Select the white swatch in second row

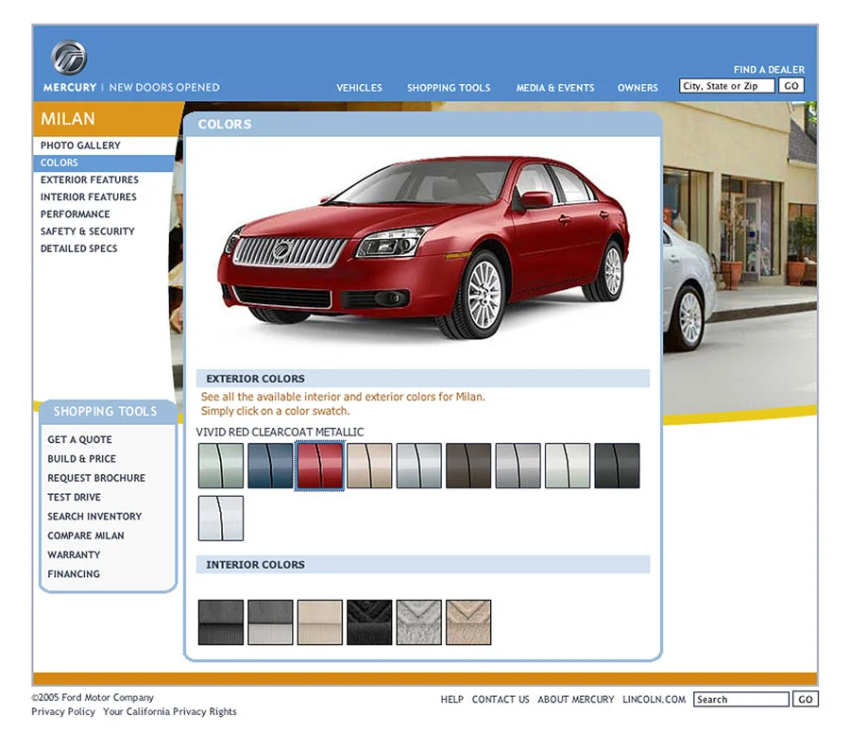pyautogui.click(x=221, y=519)
